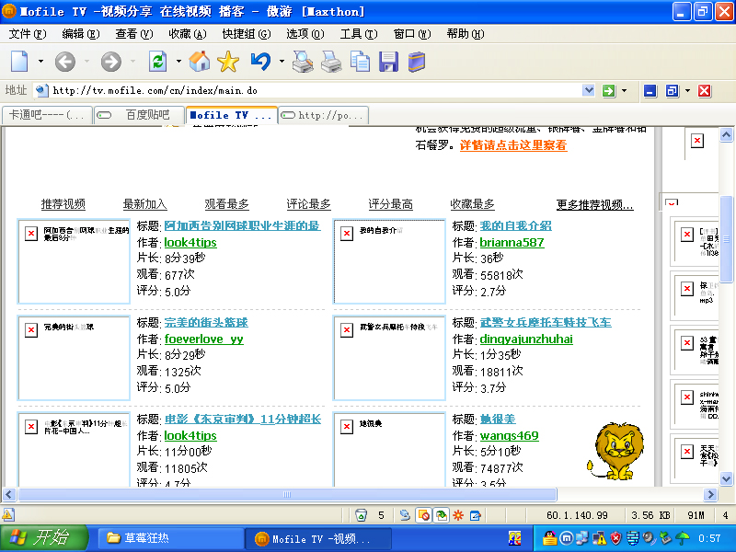Open the address bar URL history dropdown
The image size is (736, 552).
[x=592, y=90]
